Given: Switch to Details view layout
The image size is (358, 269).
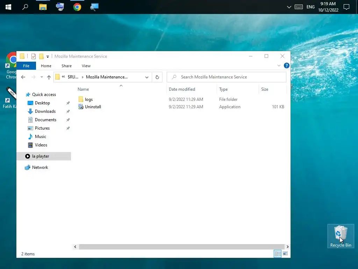Looking at the screenshot, I should [278, 254].
